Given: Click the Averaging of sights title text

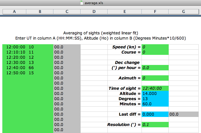Looking at the screenshot, I should pos(100,33).
